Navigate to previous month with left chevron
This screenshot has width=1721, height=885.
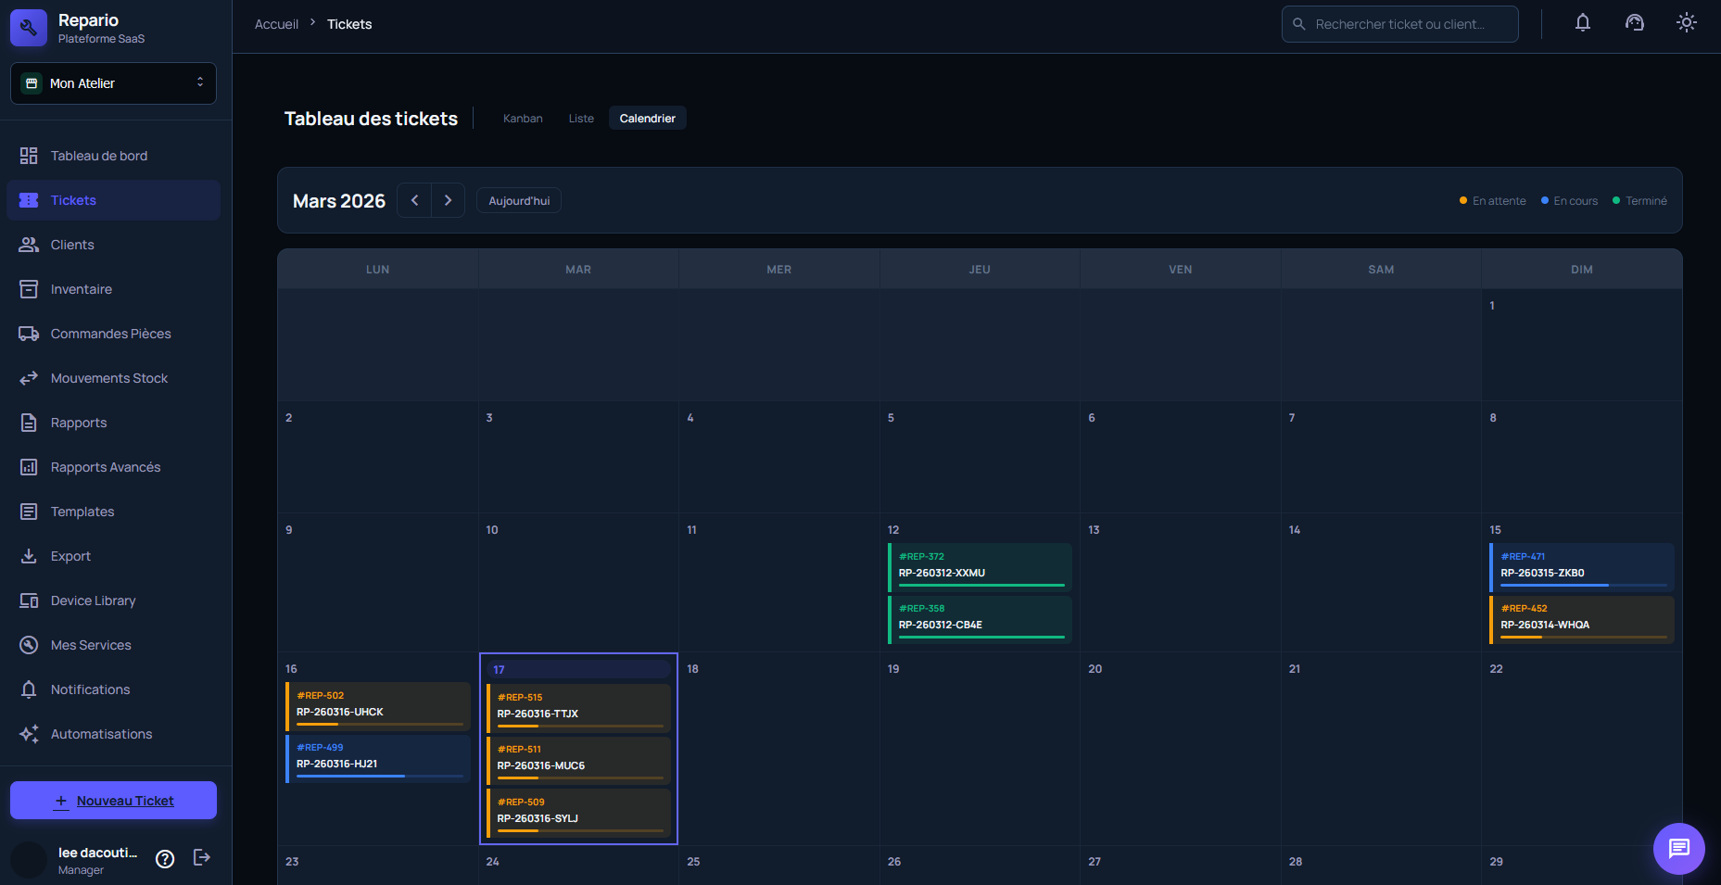pyautogui.click(x=413, y=200)
